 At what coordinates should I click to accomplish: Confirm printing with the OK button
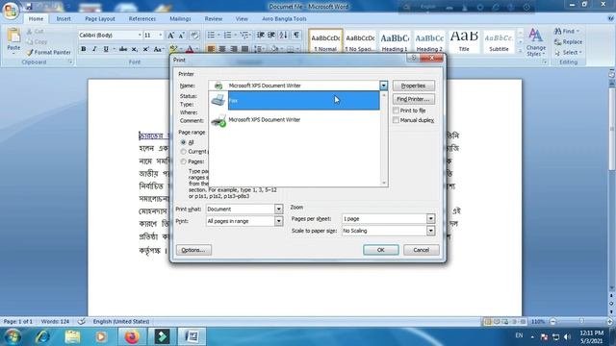[x=381, y=250]
